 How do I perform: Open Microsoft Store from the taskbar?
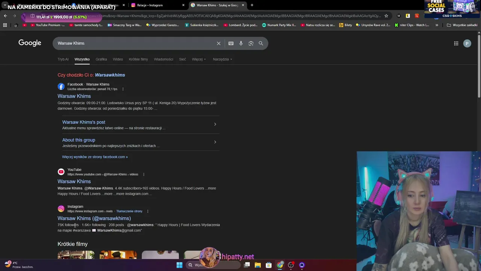269,265
